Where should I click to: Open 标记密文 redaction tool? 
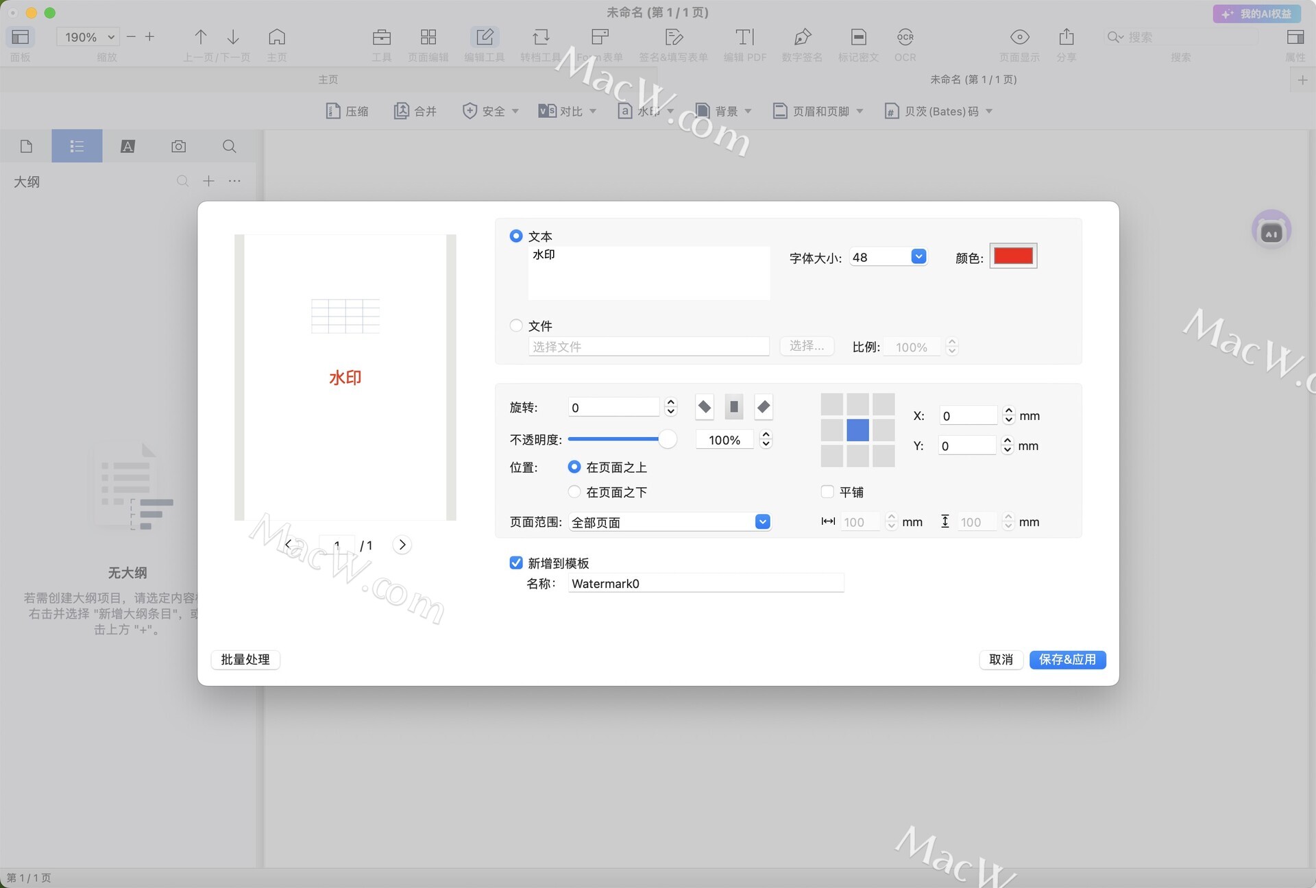click(x=858, y=37)
